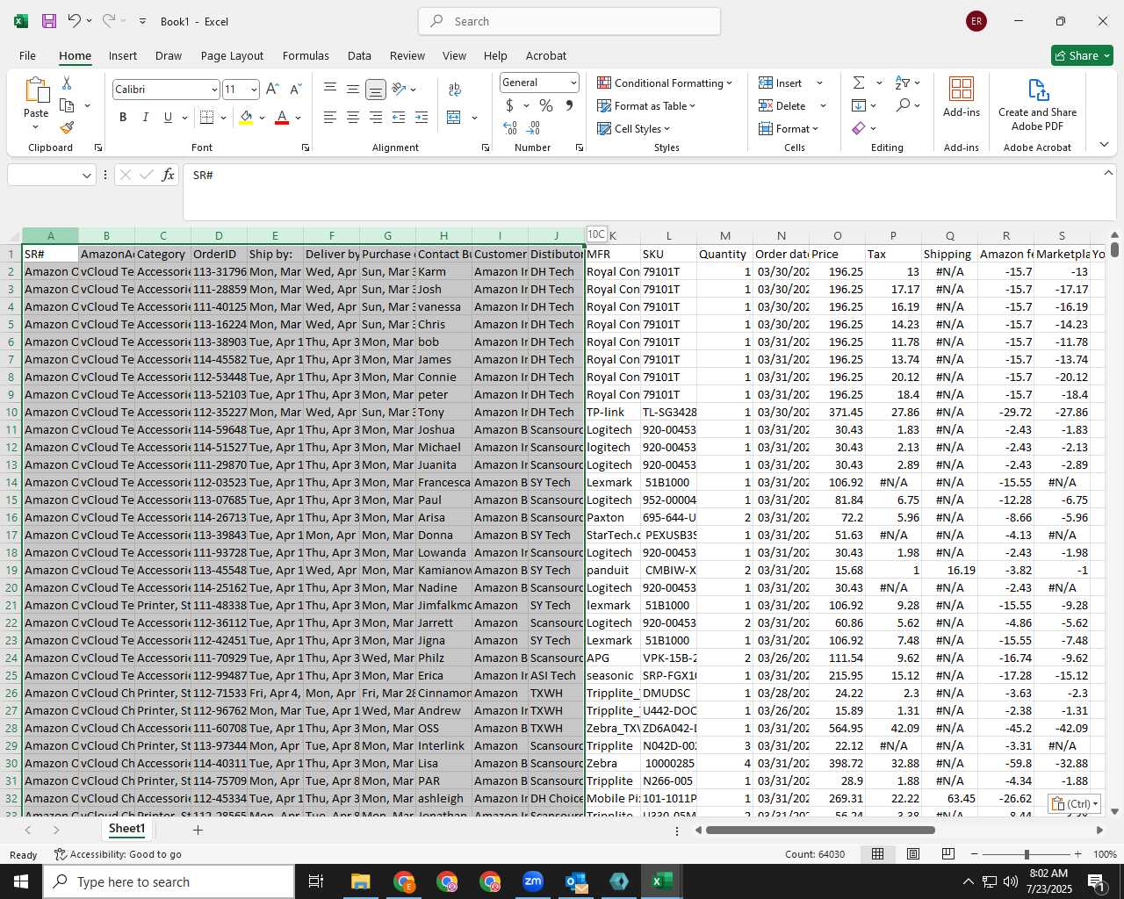The width and height of the screenshot is (1124, 899).
Task: Click the Comma Style icon
Action: pyautogui.click(x=569, y=105)
